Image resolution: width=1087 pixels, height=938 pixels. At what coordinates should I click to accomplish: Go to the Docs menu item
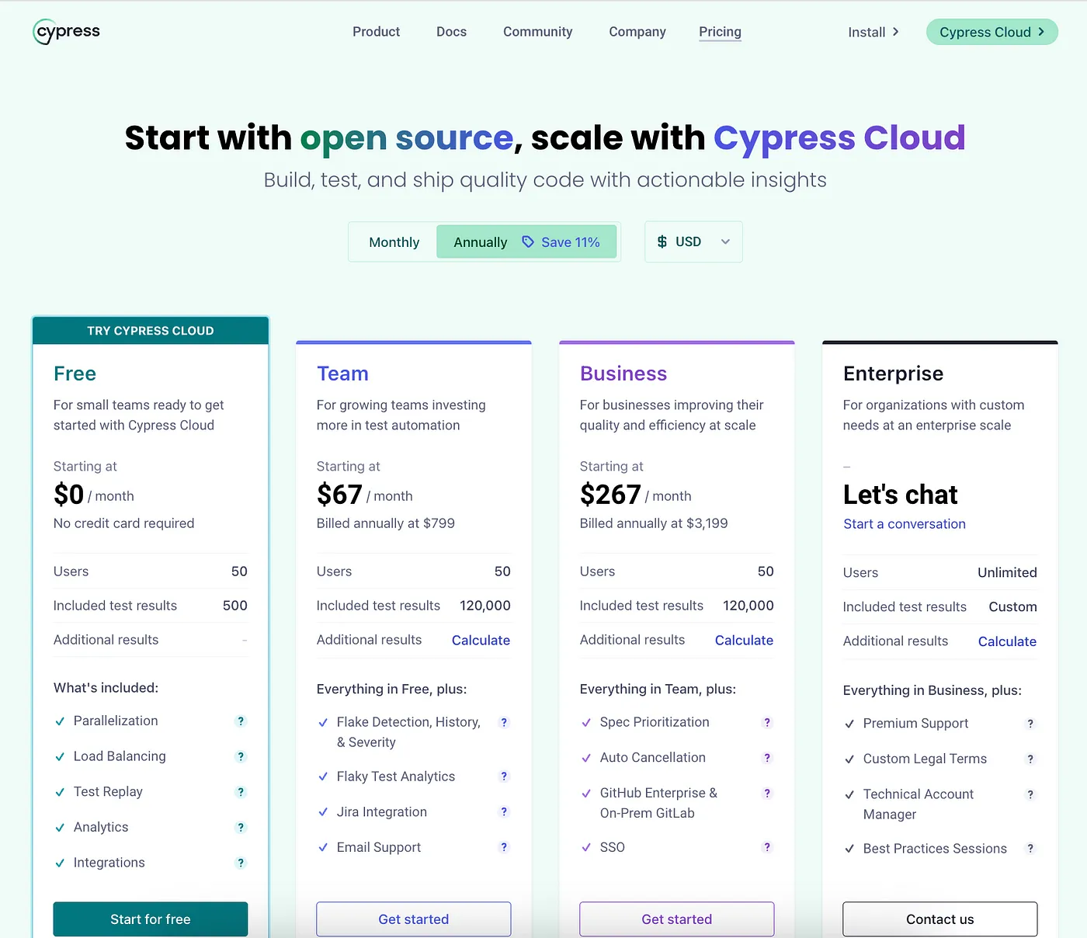point(451,32)
